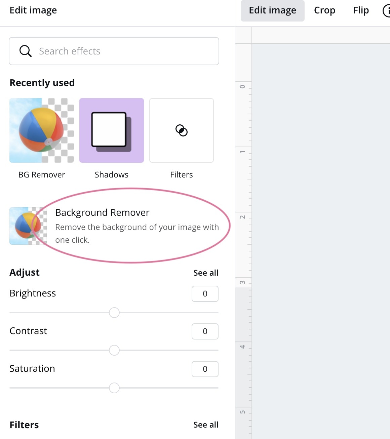Screen dimensions: 390x439
Task: Click the search magnifier icon
Action: [25, 51]
